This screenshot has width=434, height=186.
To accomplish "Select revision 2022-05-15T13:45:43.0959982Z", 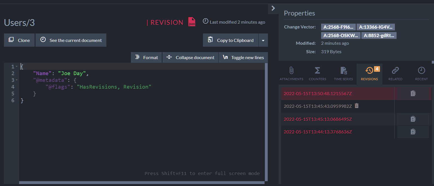I will coord(318,106).
